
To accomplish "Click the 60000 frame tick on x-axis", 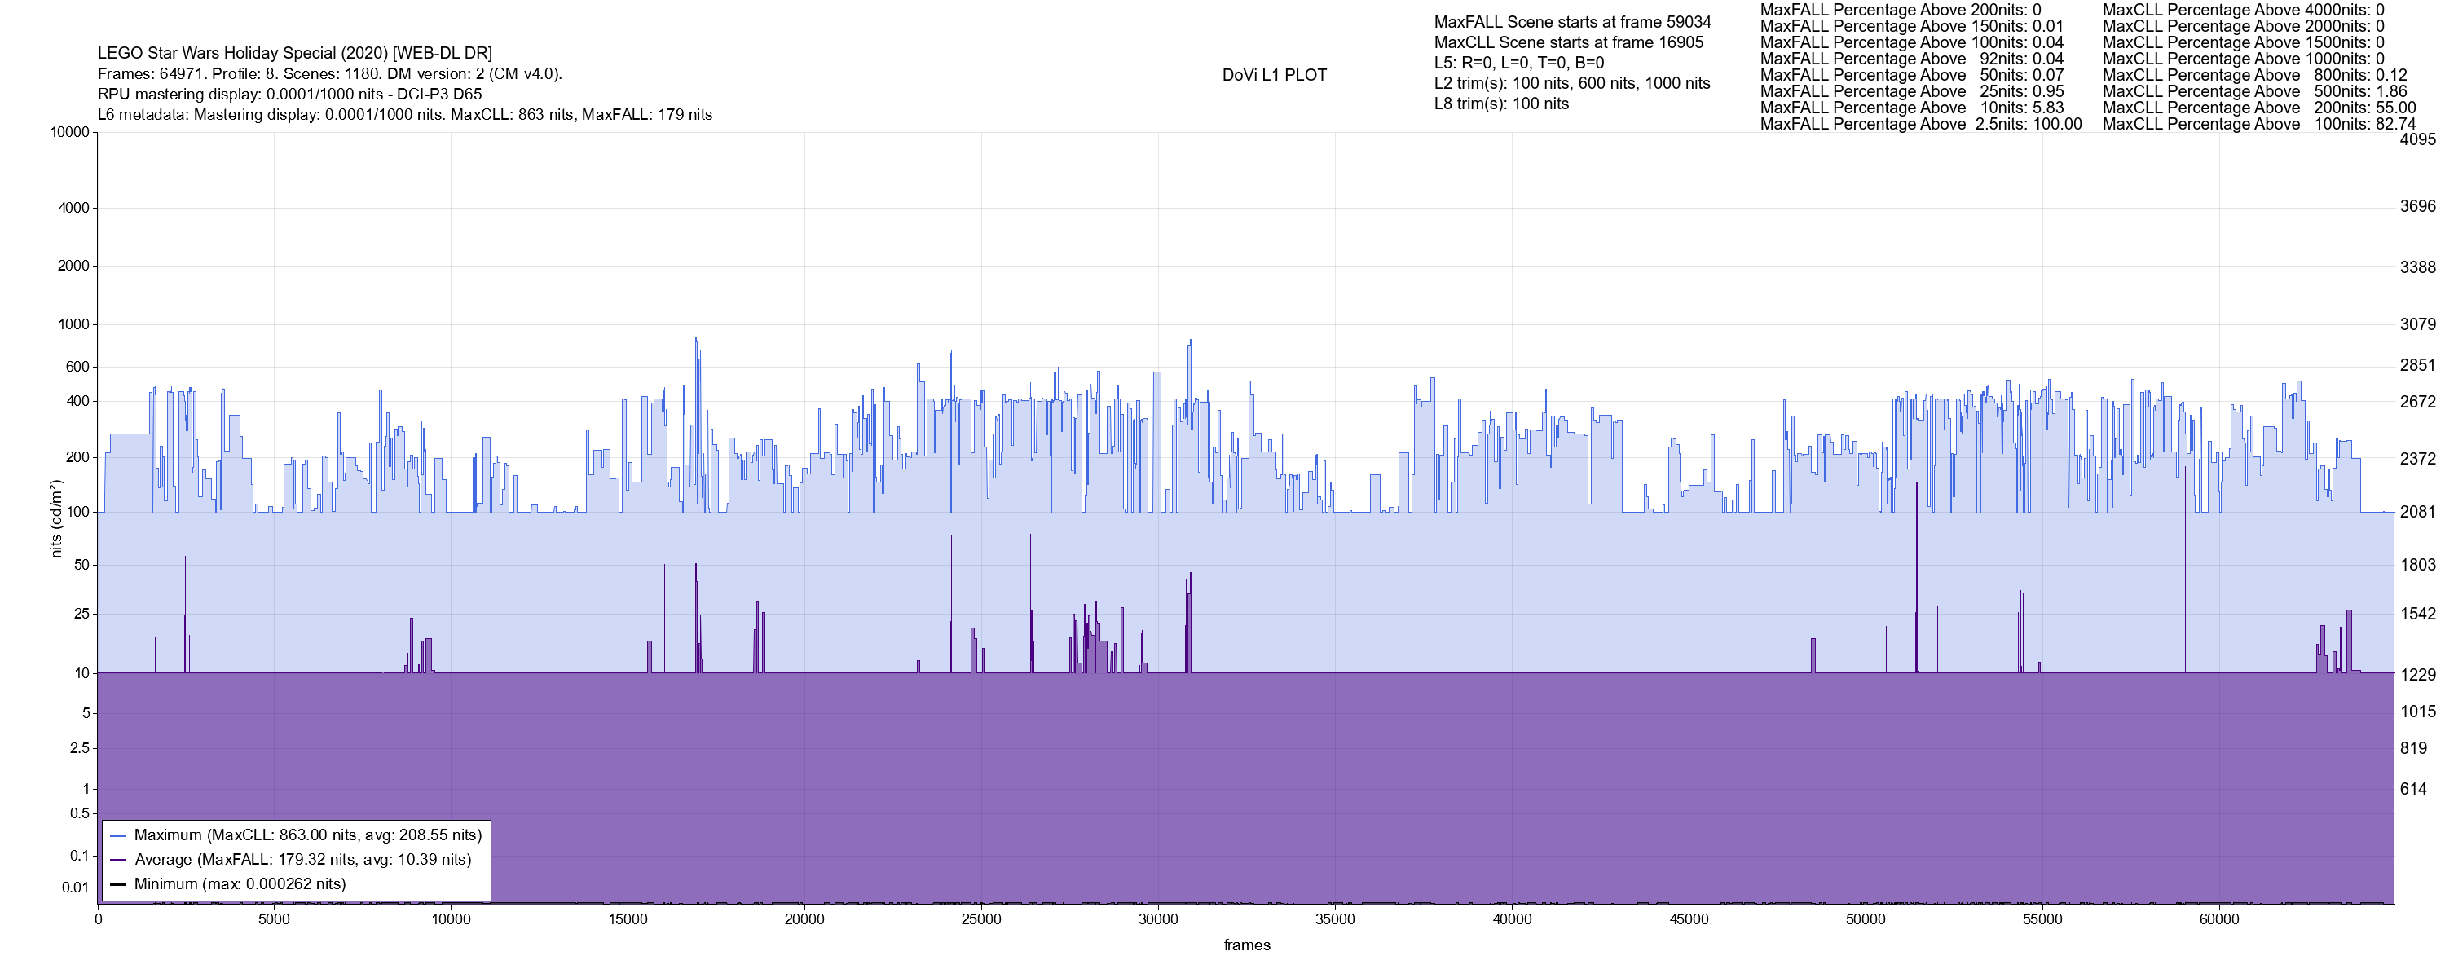I will (2218, 919).
